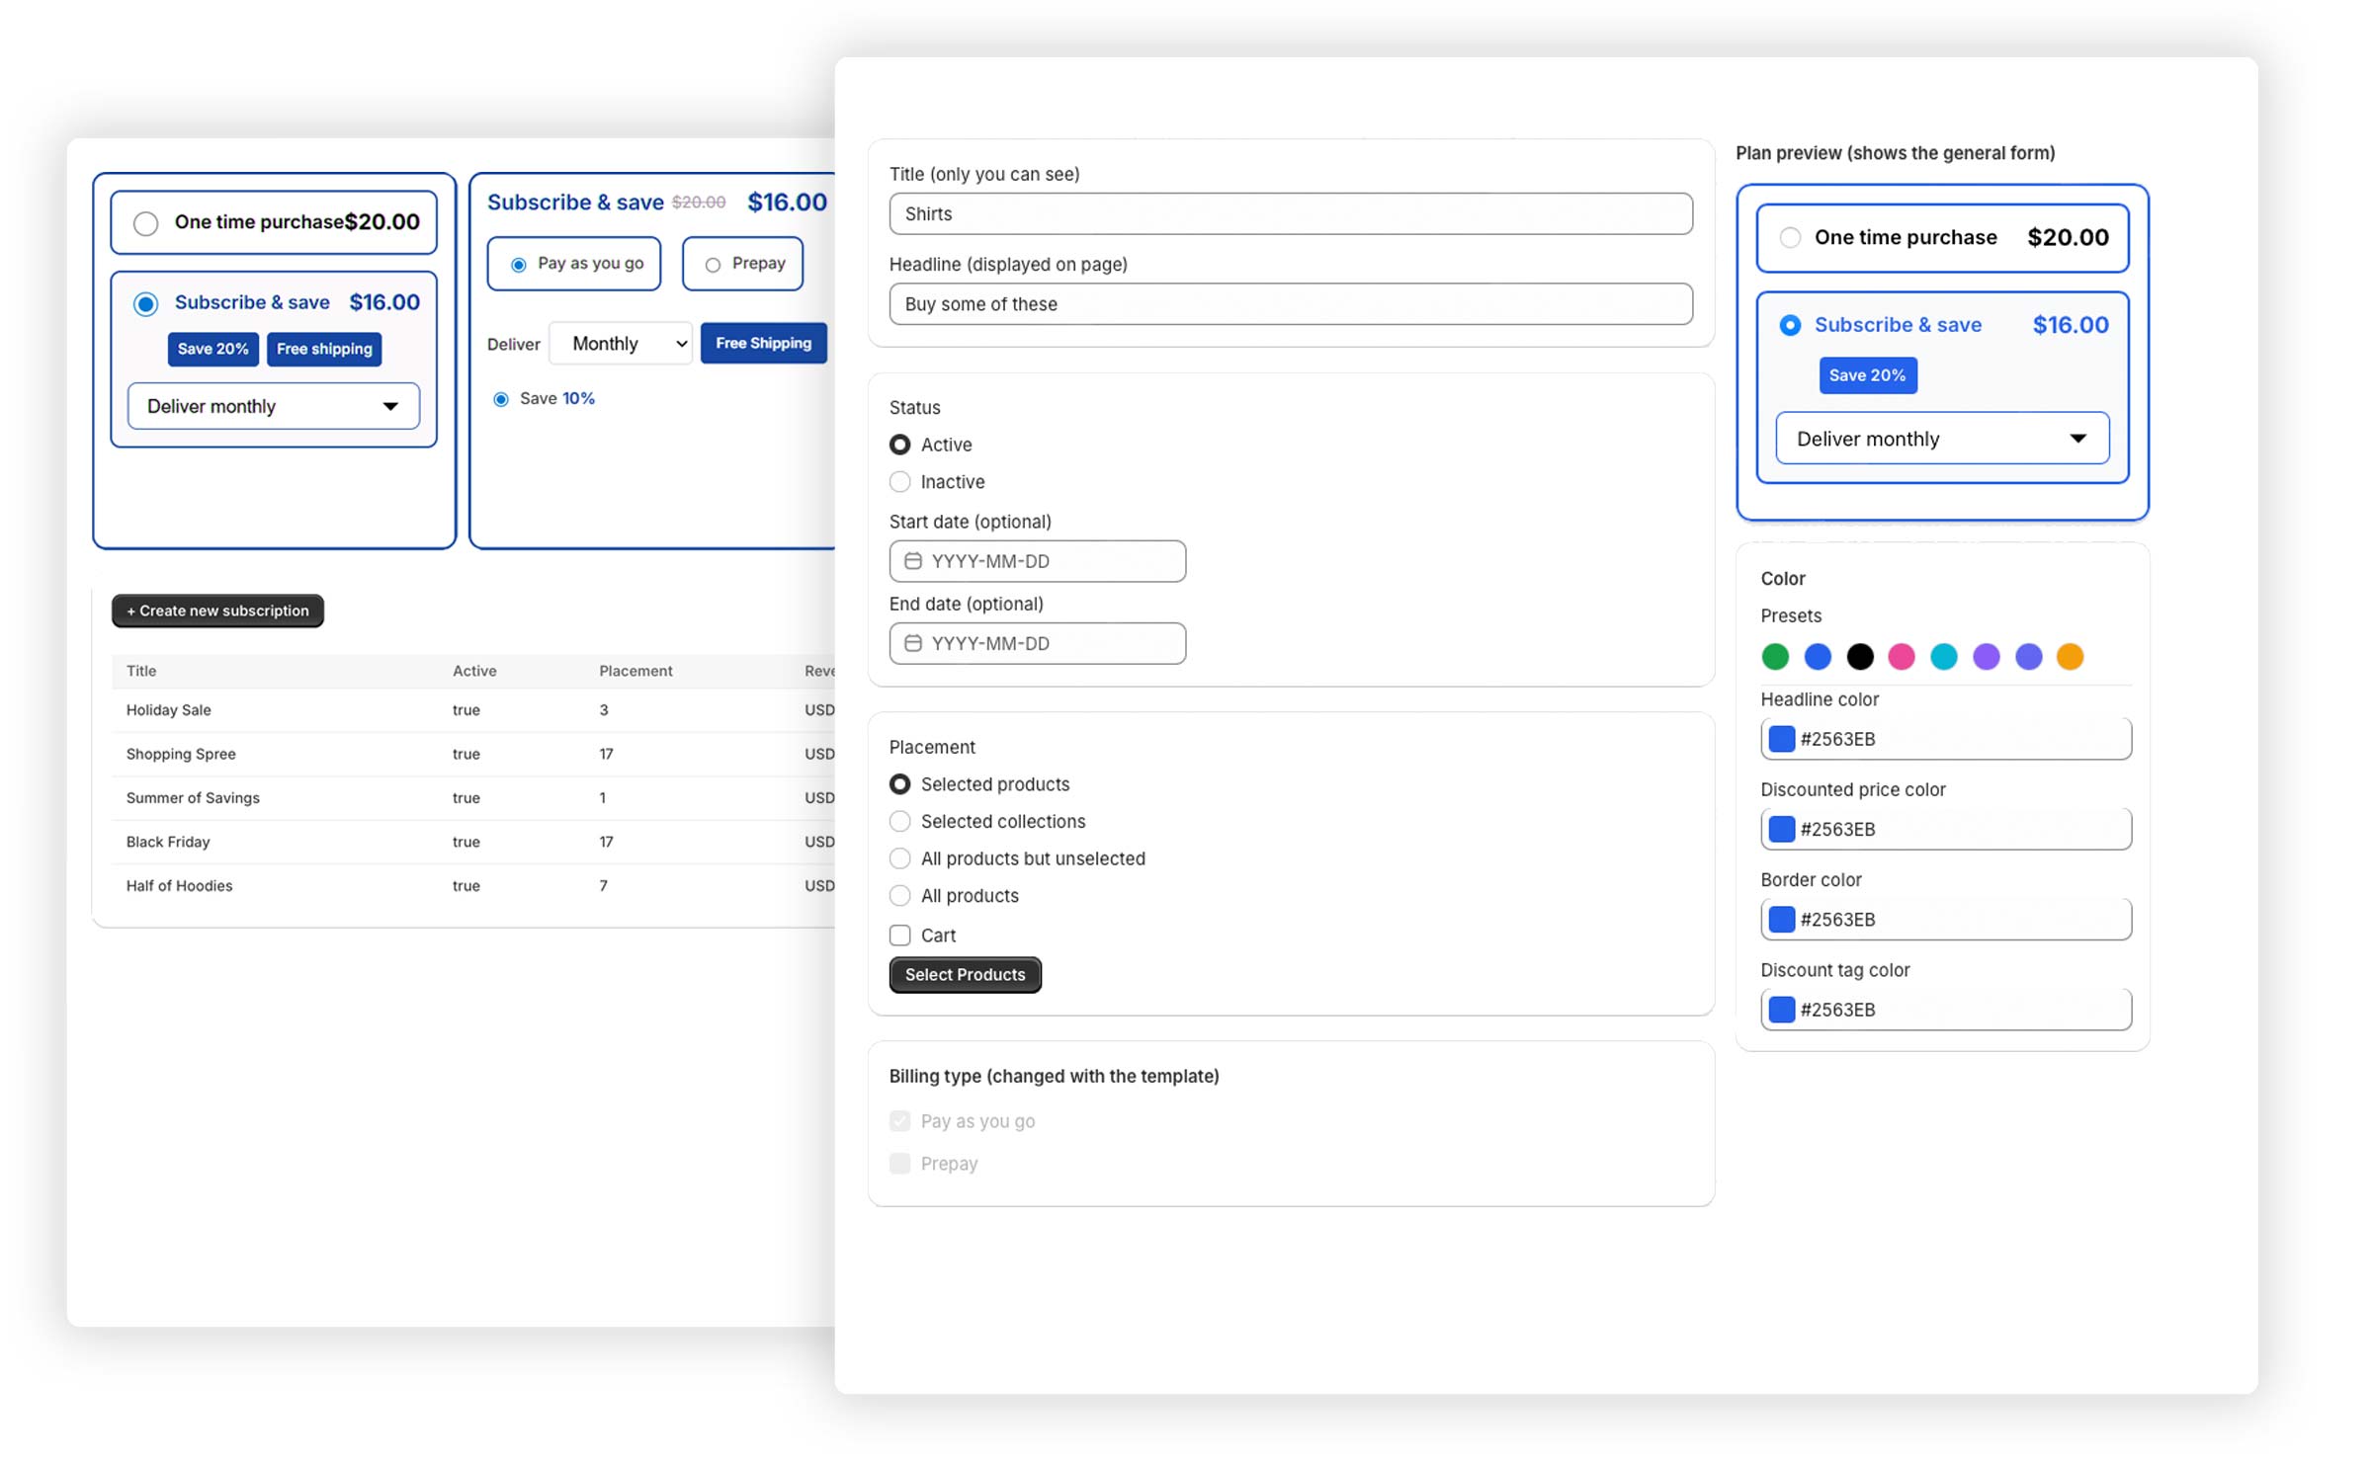Click the Free Shipping button
2372x1466 pixels.
[x=763, y=343]
